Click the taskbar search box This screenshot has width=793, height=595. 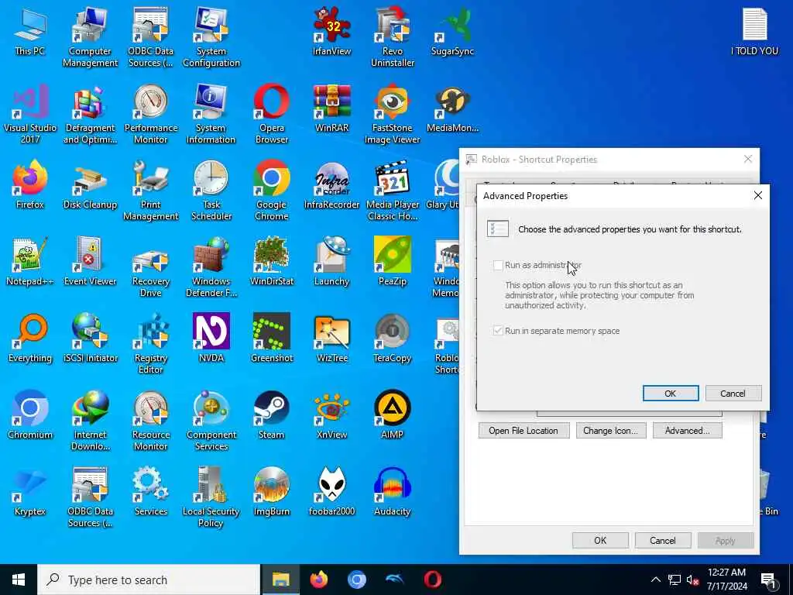149,580
